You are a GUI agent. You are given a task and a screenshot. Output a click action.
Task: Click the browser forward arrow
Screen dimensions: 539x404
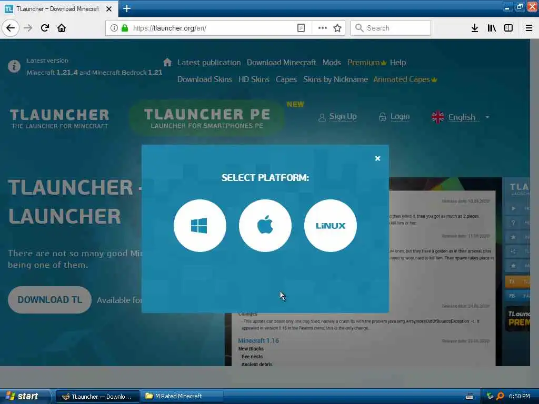pyautogui.click(x=28, y=28)
